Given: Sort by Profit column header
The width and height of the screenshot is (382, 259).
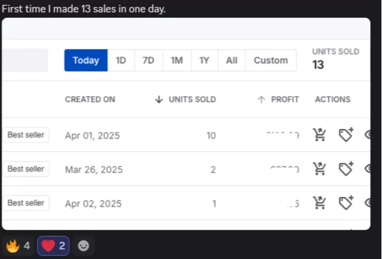Looking at the screenshot, I should (x=278, y=100).
